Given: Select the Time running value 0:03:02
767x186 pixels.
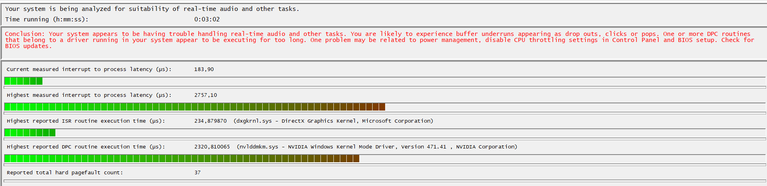Looking at the screenshot, I should 207,19.
